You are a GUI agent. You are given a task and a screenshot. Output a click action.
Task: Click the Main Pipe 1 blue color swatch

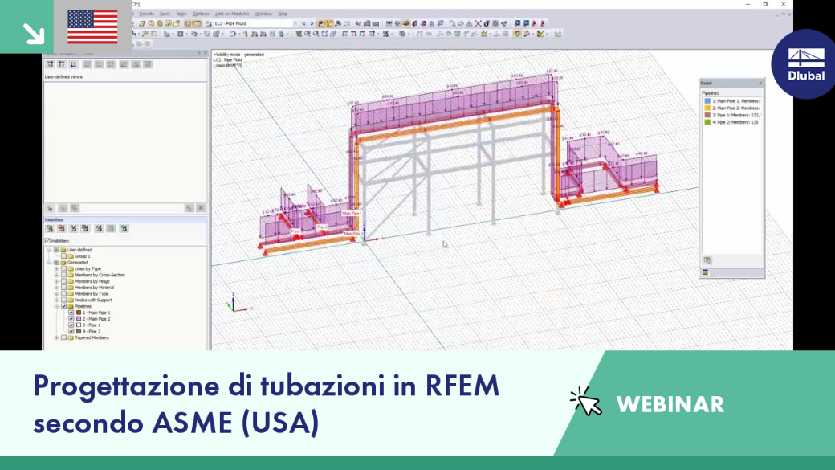click(x=707, y=100)
